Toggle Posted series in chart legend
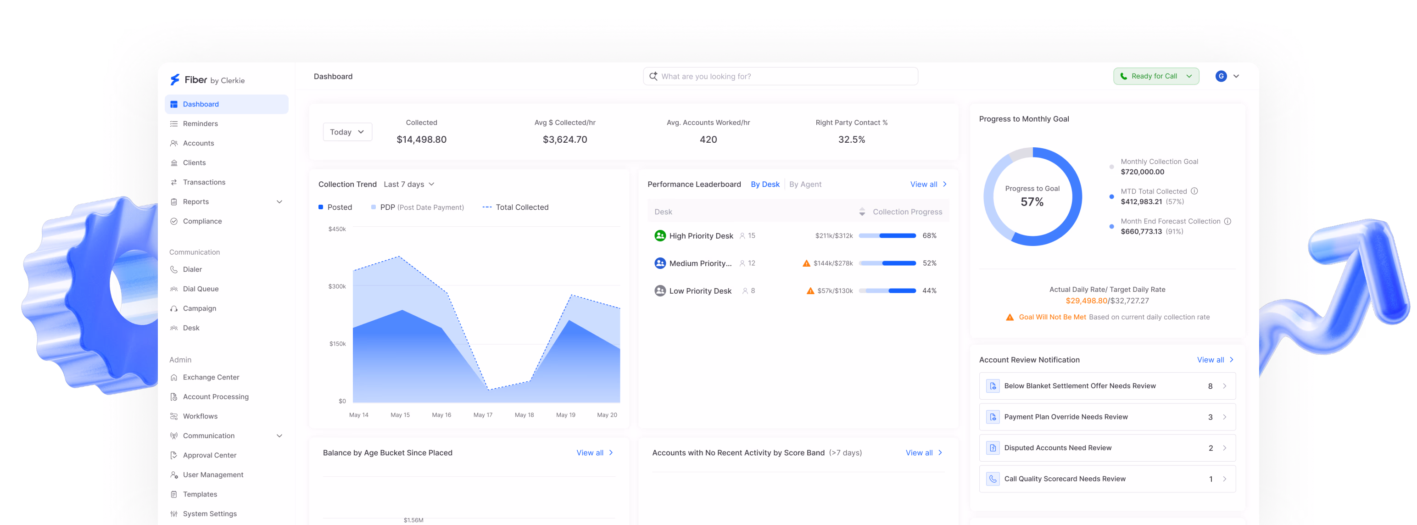 pyautogui.click(x=335, y=207)
